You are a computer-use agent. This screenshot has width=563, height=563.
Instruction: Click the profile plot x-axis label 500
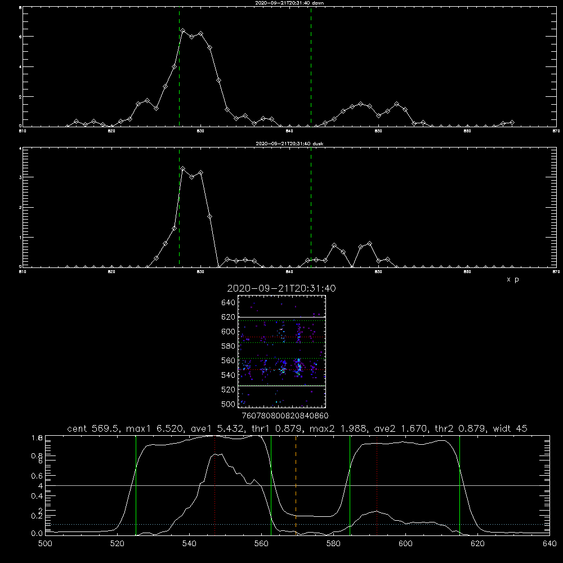pos(45,544)
